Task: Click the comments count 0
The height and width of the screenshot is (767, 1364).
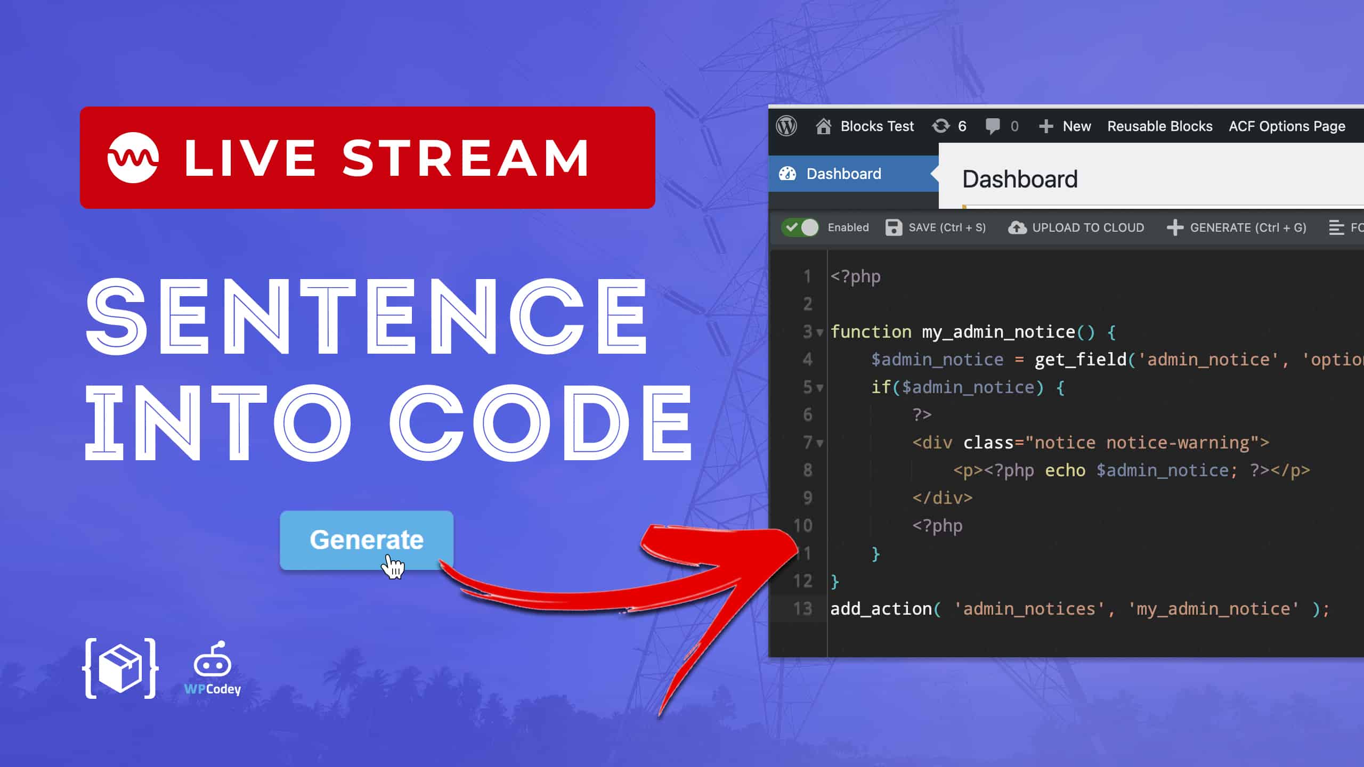Action: click(x=1014, y=126)
